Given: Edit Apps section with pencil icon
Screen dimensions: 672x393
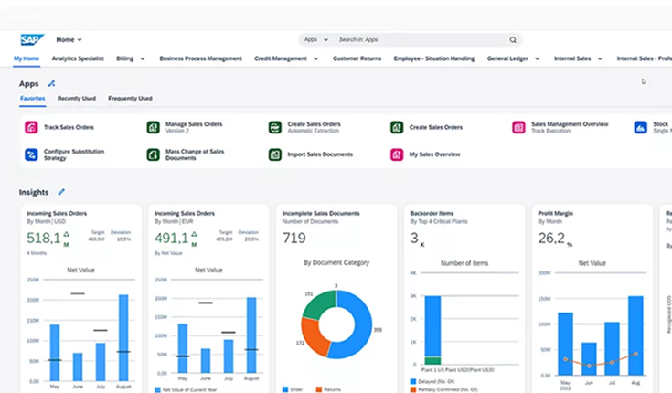Looking at the screenshot, I should click(x=51, y=83).
